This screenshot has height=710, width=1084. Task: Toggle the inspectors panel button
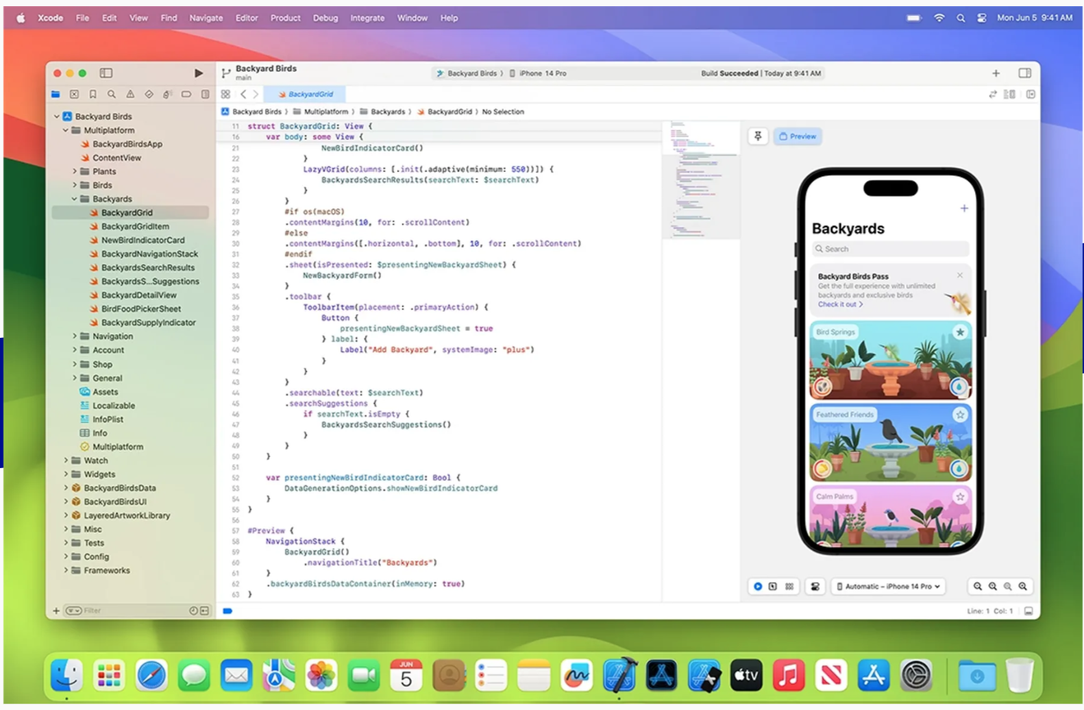tap(1024, 73)
